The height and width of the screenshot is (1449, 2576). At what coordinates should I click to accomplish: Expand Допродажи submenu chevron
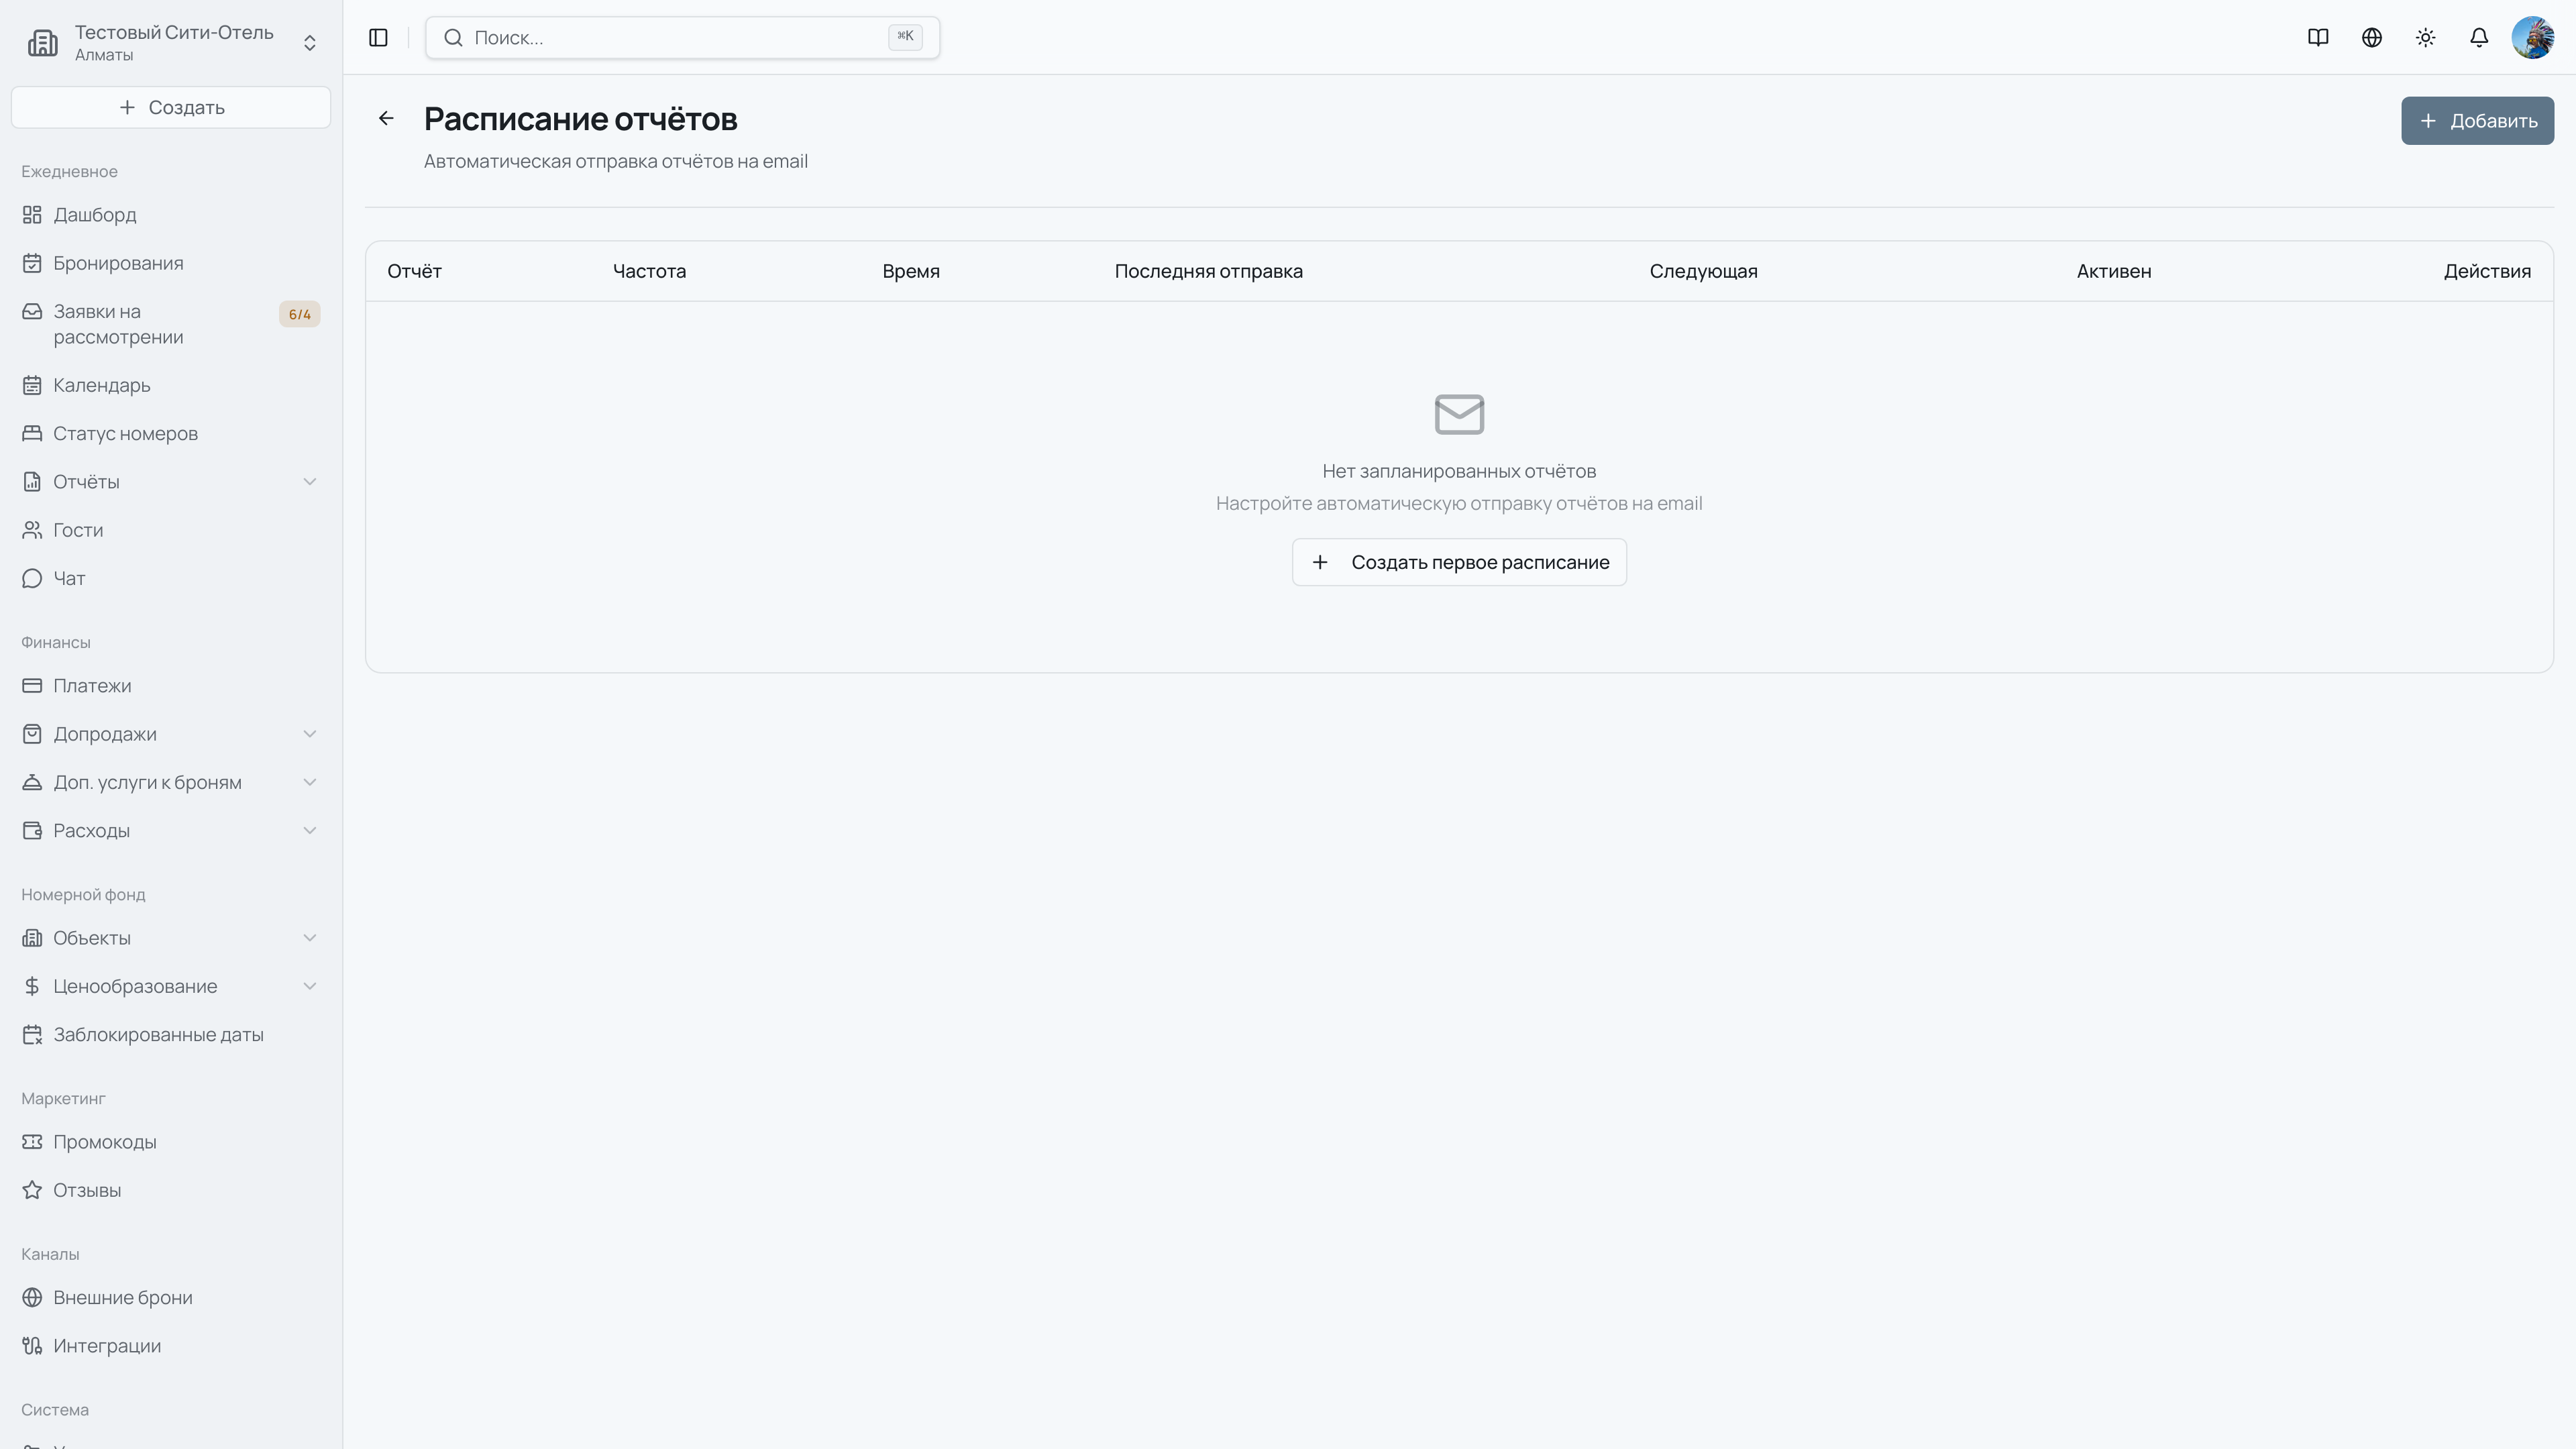(310, 734)
